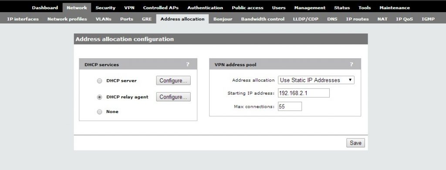The height and width of the screenshot is (170, 446).
Task: Open help for DHCP services panel
Action: pos(188,64)
